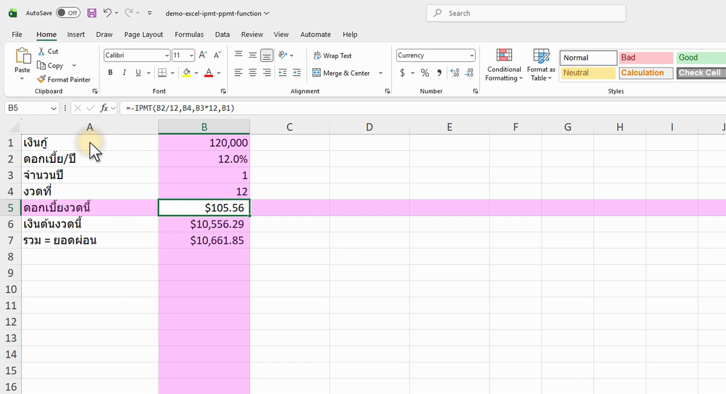
Task: Click Increase Decimal icon
Action: [454, 73]
